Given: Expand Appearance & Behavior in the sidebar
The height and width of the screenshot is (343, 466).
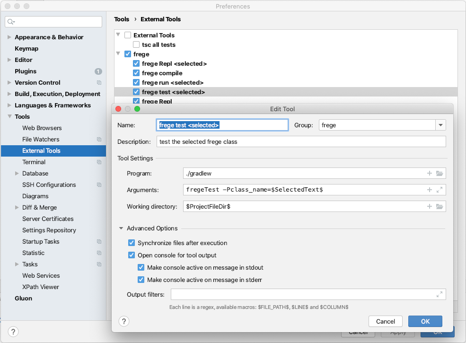Looking at the screenshot, I should click(9, 37).
